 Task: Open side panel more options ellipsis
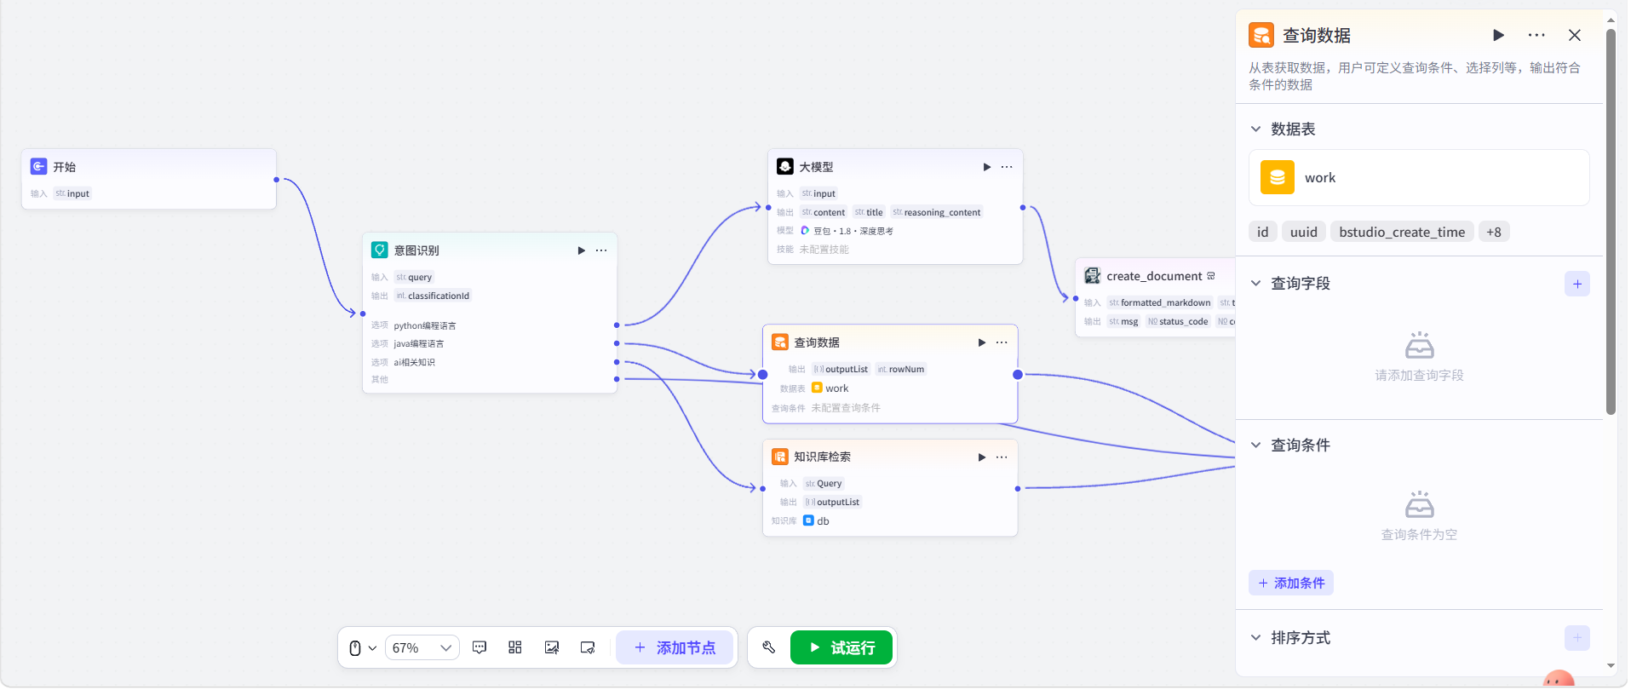point(1536,35)
